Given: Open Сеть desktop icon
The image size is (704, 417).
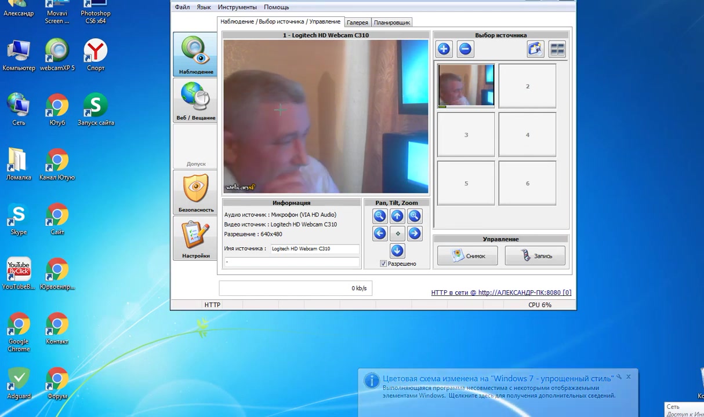Looking at the screenshot, I should point(19,109).
